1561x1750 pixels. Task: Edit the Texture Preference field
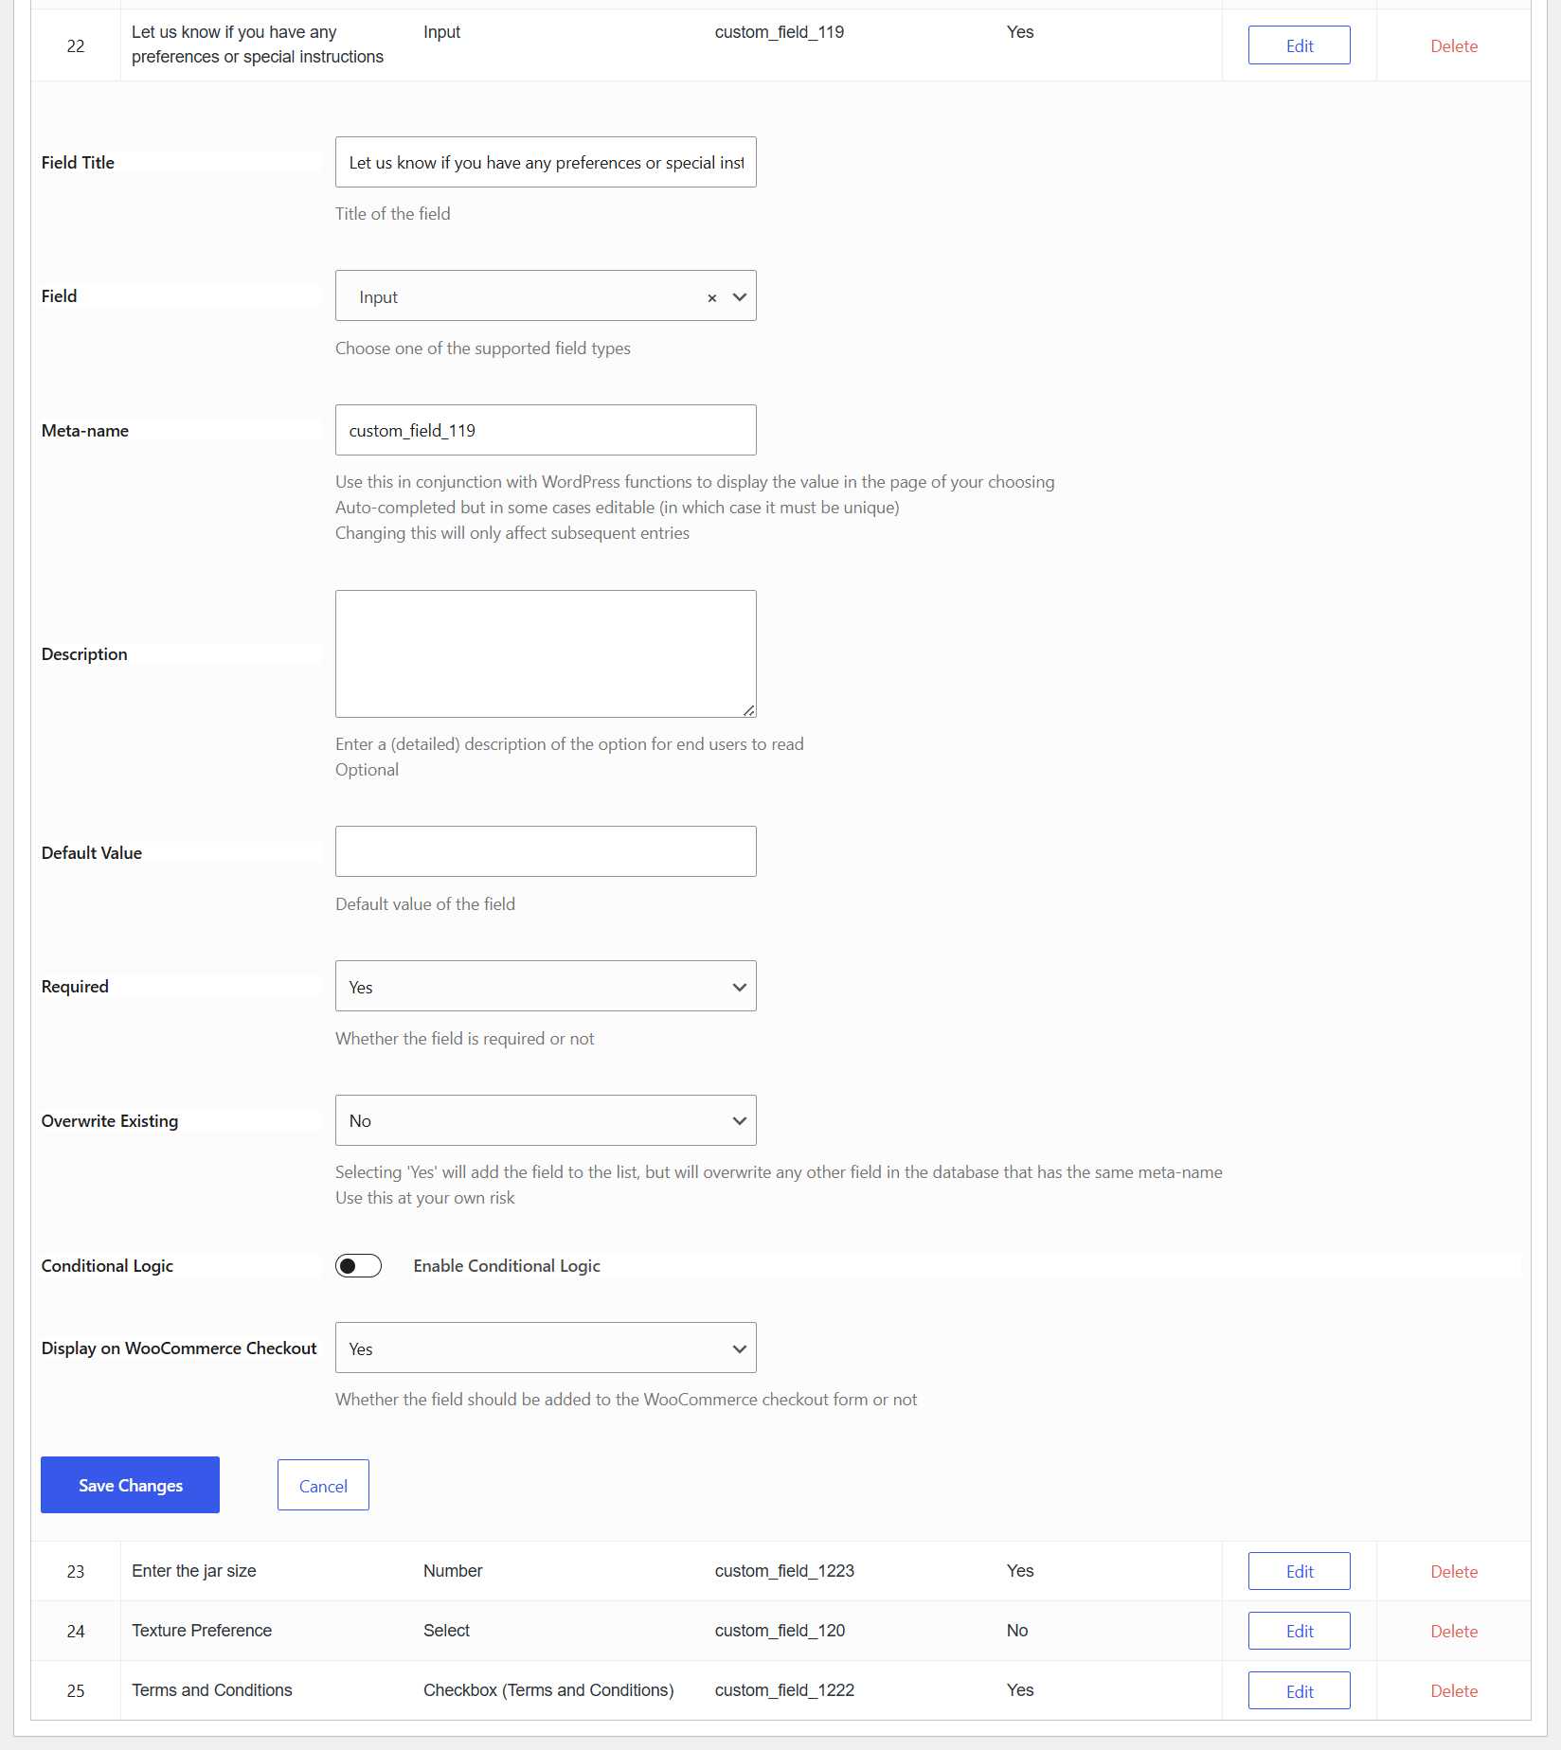(1299, 1631)
